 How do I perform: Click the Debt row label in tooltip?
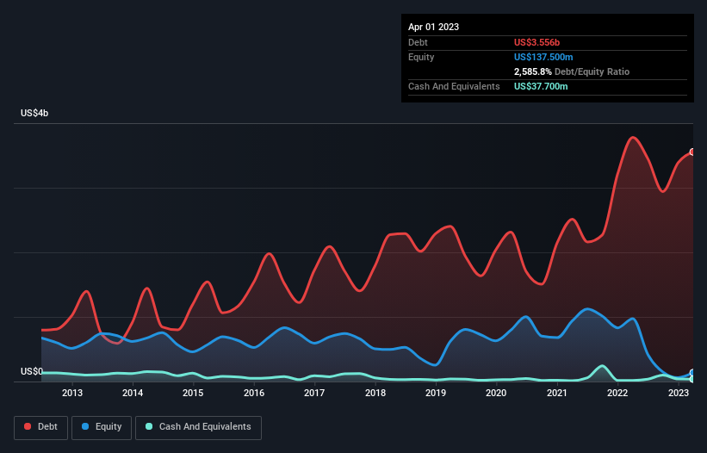(418, 42)
